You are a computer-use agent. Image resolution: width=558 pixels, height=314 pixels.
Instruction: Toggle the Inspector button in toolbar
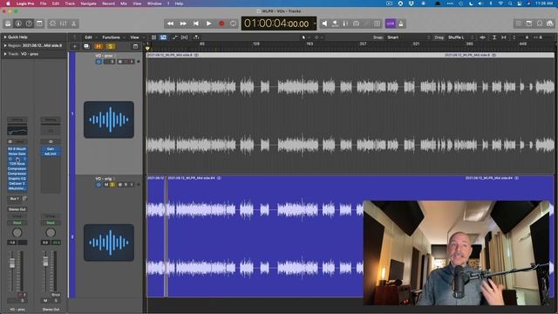(18, 24)
